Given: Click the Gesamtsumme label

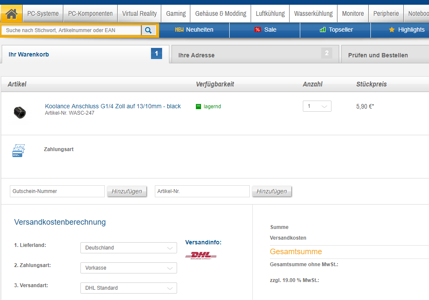Looking at the screenshot, I should pos(296,252).
